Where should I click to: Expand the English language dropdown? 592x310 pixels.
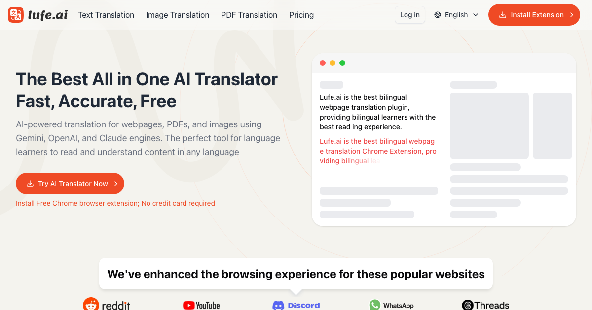456,15
